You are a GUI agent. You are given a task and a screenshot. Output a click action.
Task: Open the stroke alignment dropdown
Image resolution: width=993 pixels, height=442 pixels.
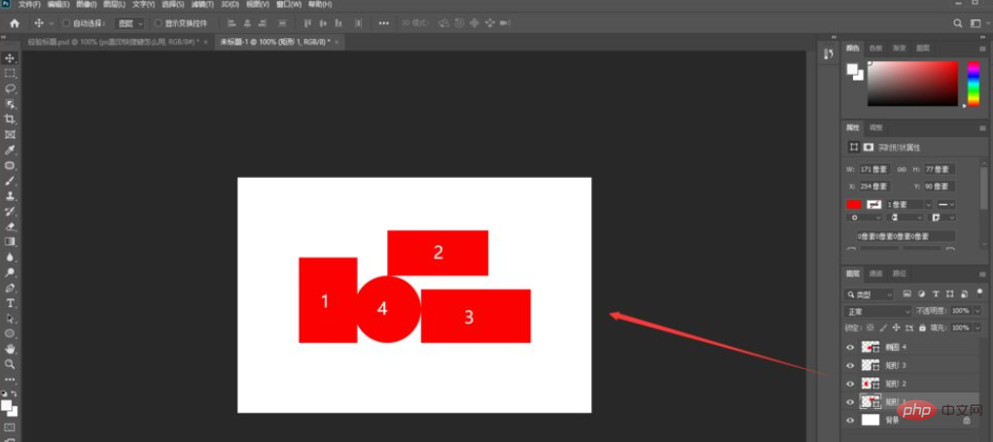(x=864, y=218)
